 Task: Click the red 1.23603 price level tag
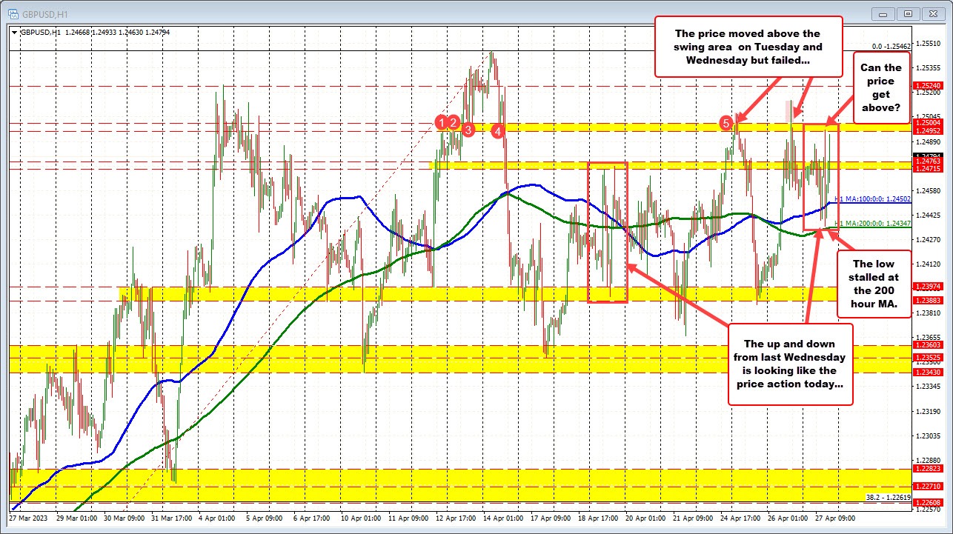coord(929,345)
